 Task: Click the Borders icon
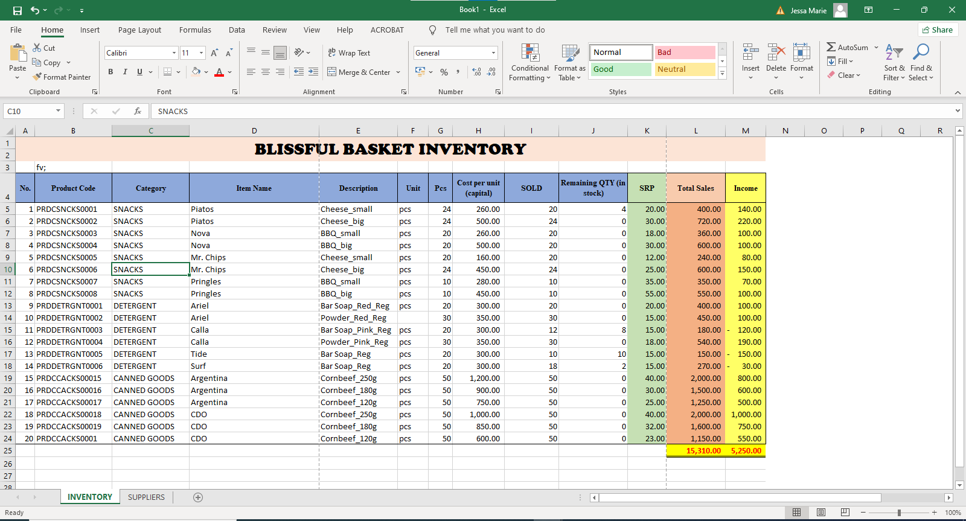pyautogui.click(x=168, y=72)
